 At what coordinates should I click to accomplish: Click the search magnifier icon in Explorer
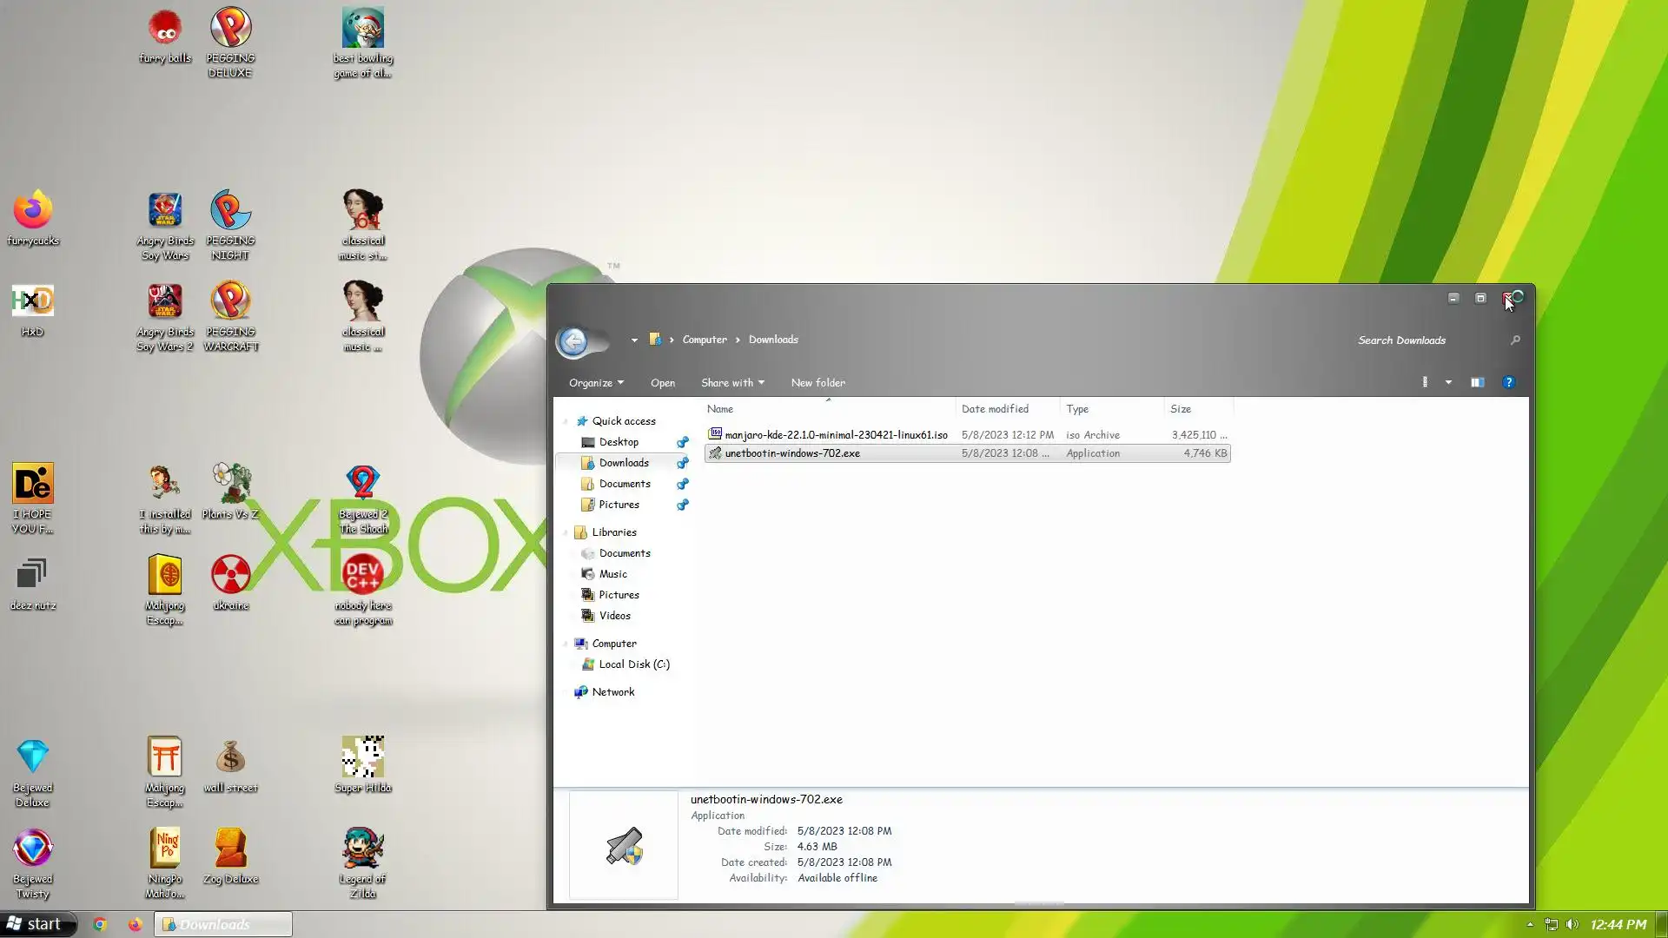[x=1515, y=340]
